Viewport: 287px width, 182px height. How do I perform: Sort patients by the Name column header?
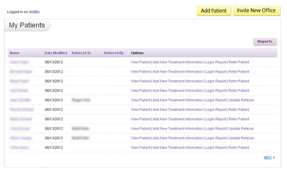[15, 53]
